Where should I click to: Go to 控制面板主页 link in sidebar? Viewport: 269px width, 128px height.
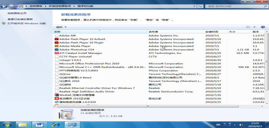17,13
